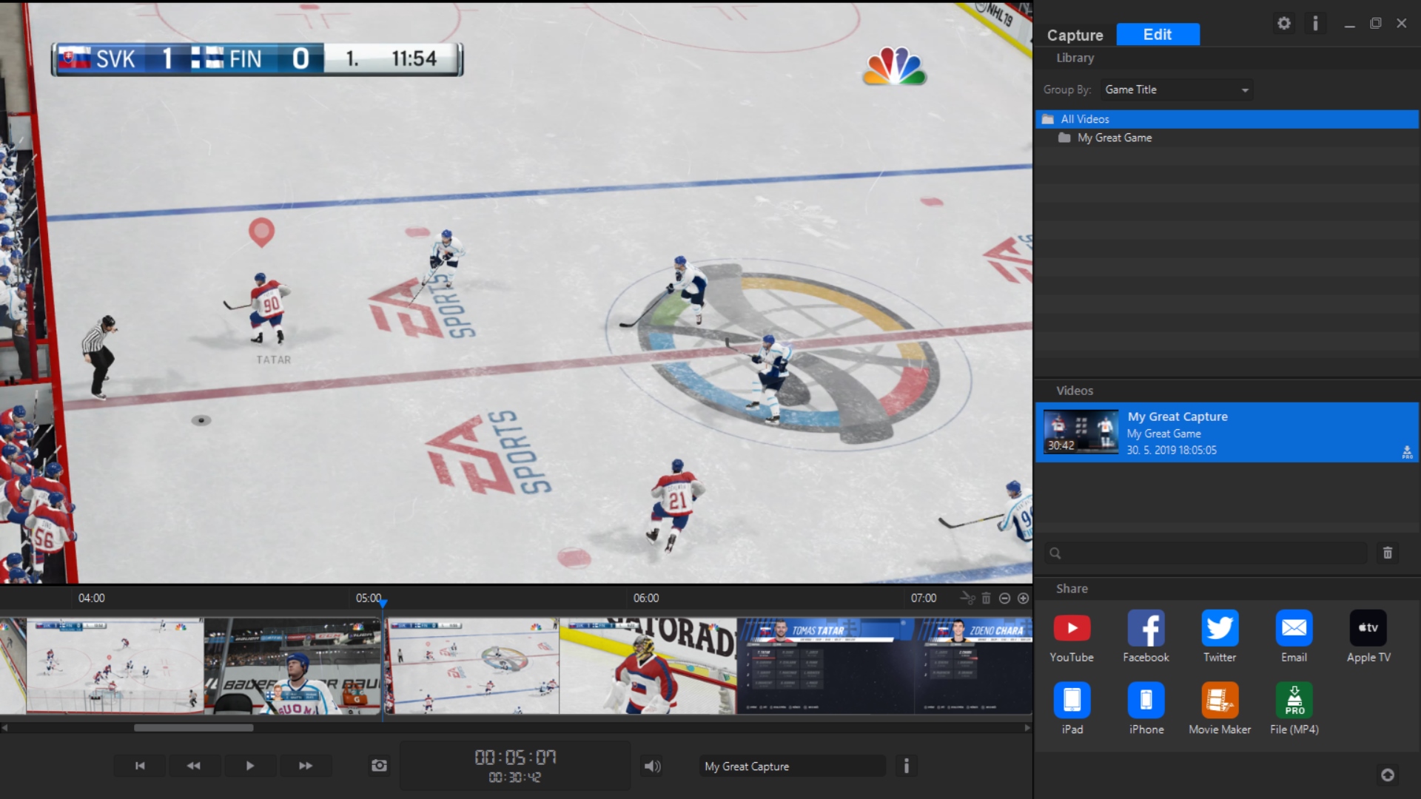Click the Library section header
The height and width of the screenshot is (799, 1421).
tap(1075, 58)
